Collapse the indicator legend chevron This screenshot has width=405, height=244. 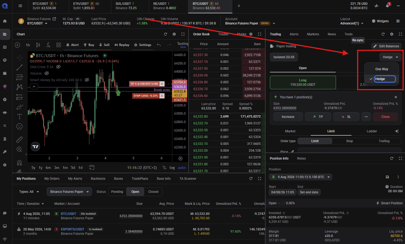34,87
